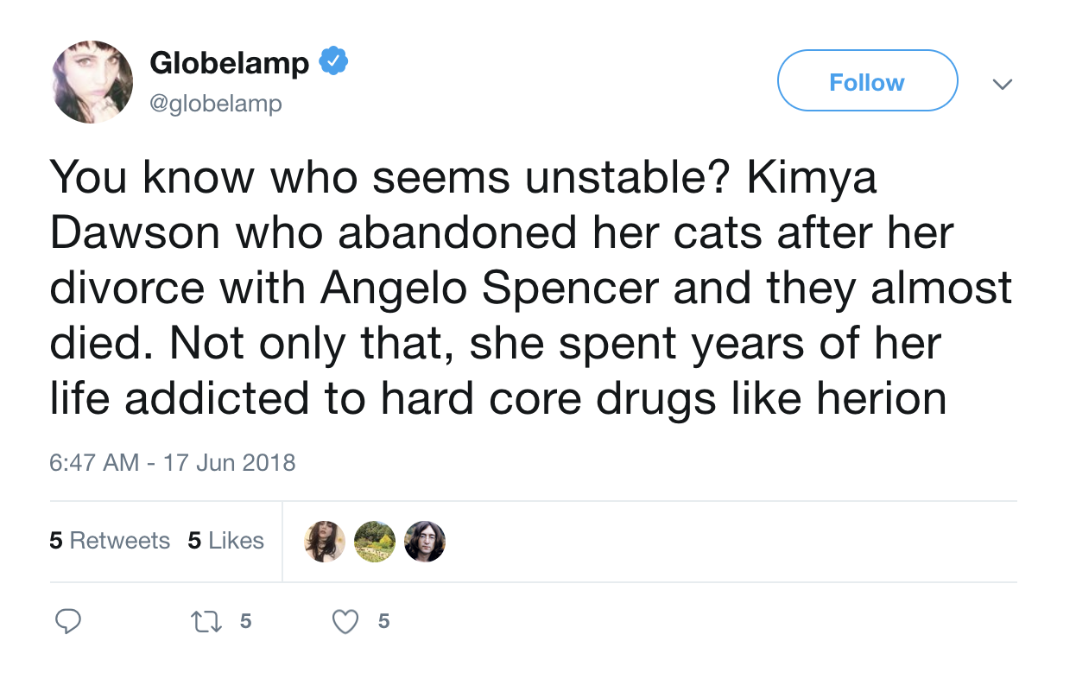This screenshot has width=1076, height=679.
Task: Visit the @globelamp handle link
Action: tap(216, 104)
